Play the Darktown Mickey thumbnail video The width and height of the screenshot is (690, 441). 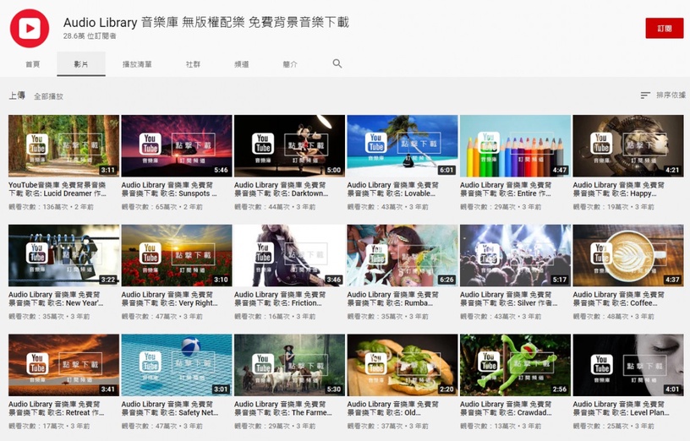[x=289, y=146]
